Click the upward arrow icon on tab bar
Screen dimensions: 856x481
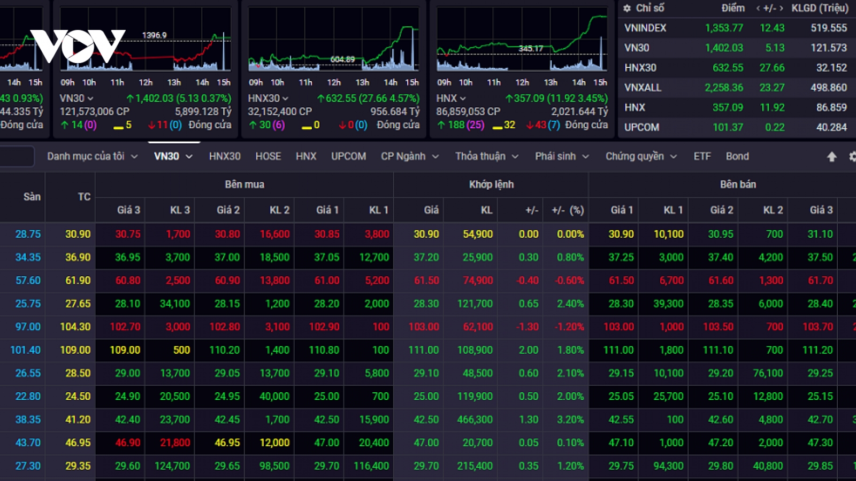831,157
